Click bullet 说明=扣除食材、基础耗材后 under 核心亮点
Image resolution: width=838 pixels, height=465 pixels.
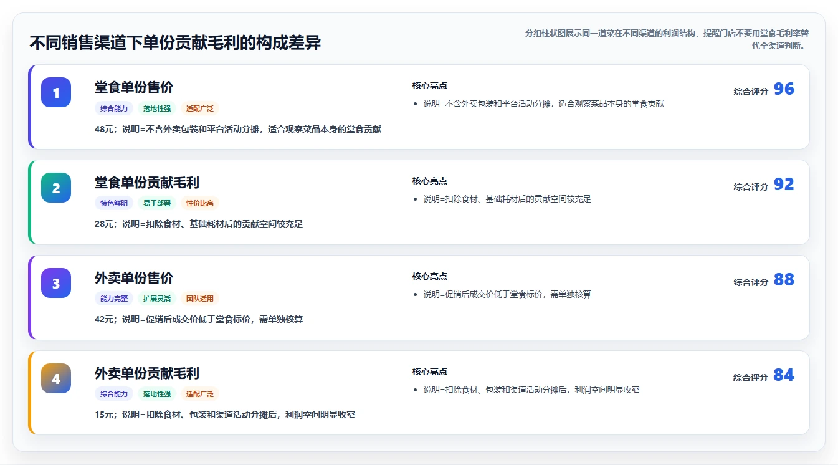click(507, 199)
